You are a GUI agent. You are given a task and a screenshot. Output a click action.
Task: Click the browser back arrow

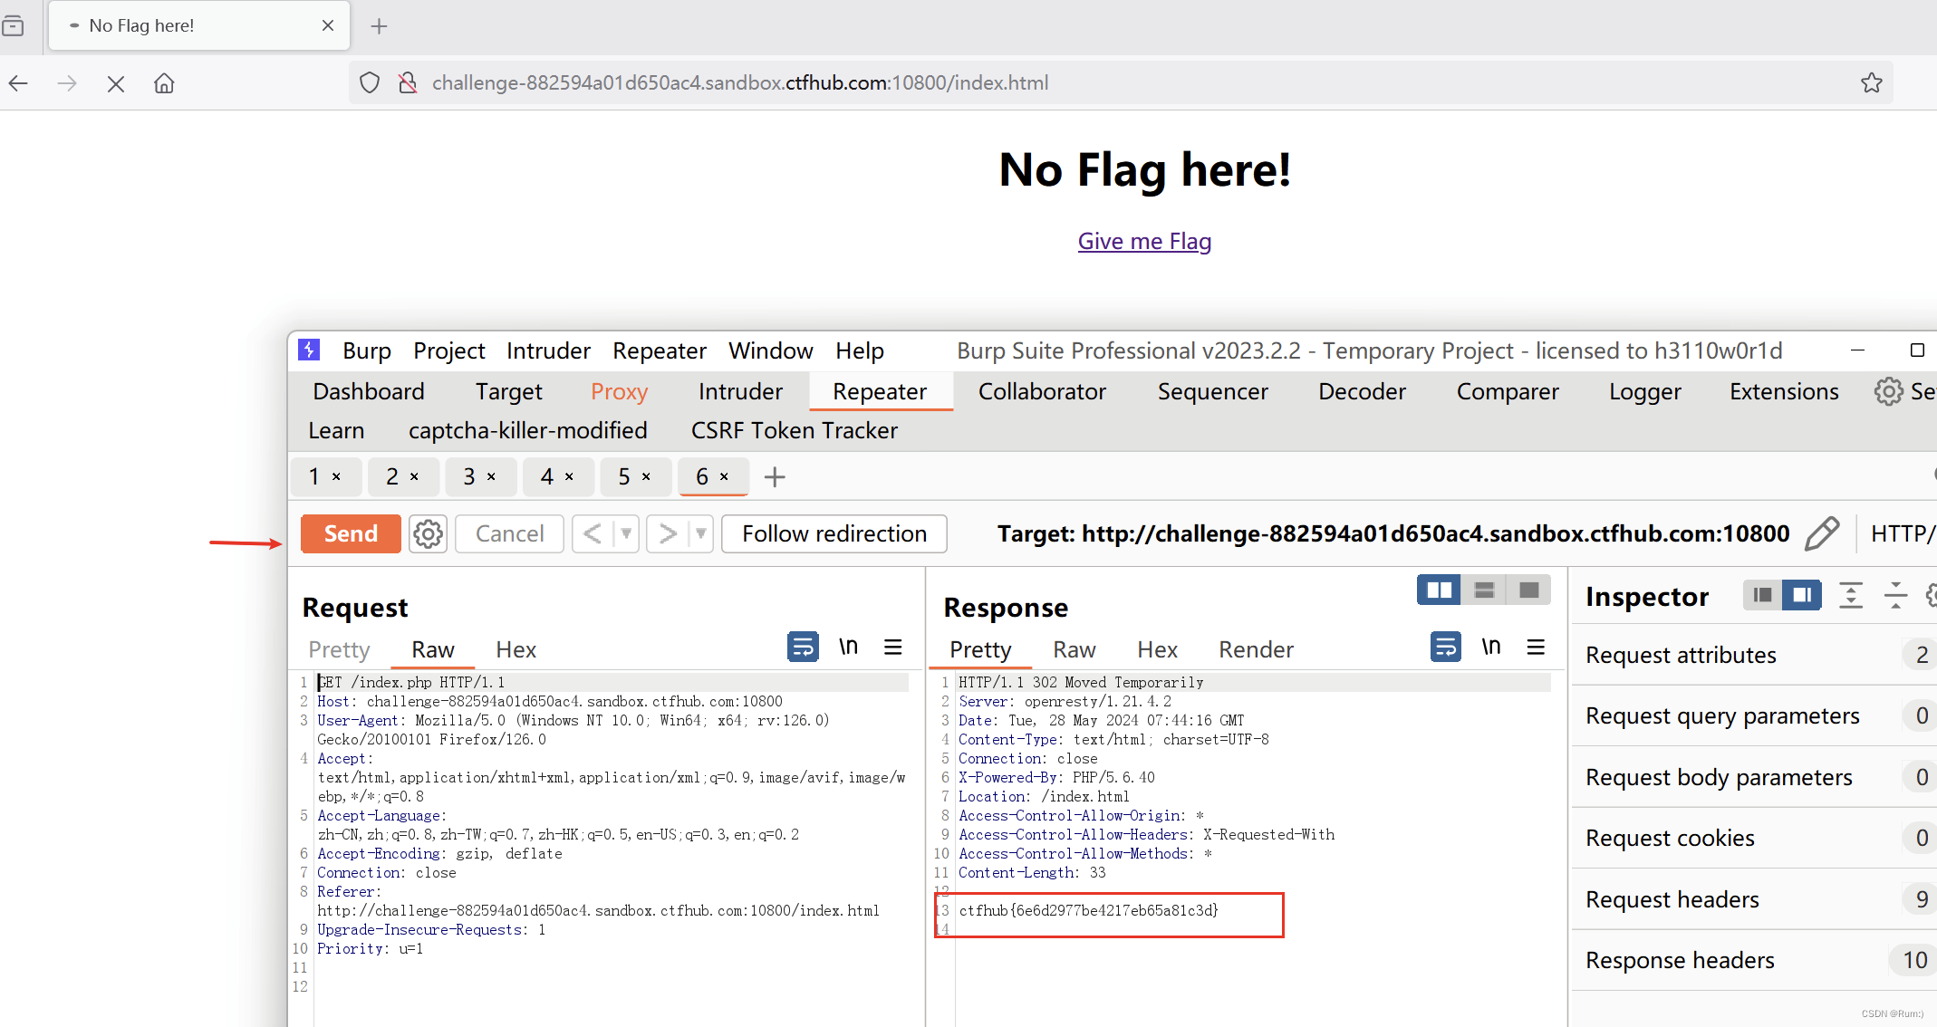click(x=19, y=83)
